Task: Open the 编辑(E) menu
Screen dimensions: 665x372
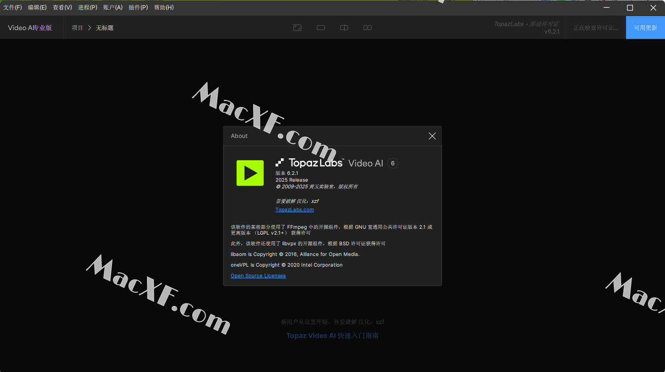Action: [37, 7]
